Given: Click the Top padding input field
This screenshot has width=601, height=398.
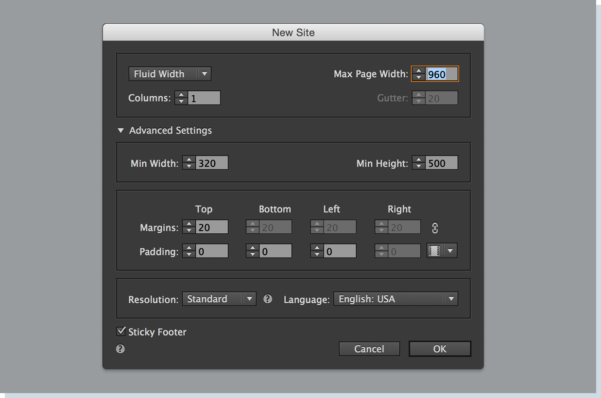Looking at the screenshot, I should tap(211, 251).
